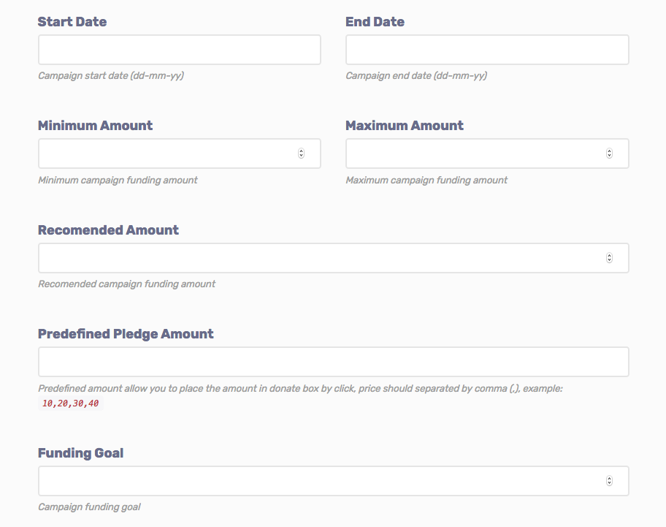Click the 10,20,30,40 example code text
Viewport: 666px width, 527px height.
(70, 403)
